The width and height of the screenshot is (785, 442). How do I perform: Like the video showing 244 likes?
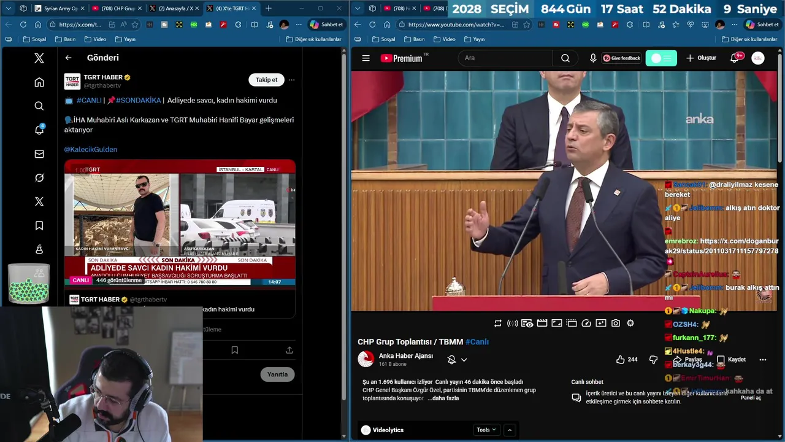627,360
